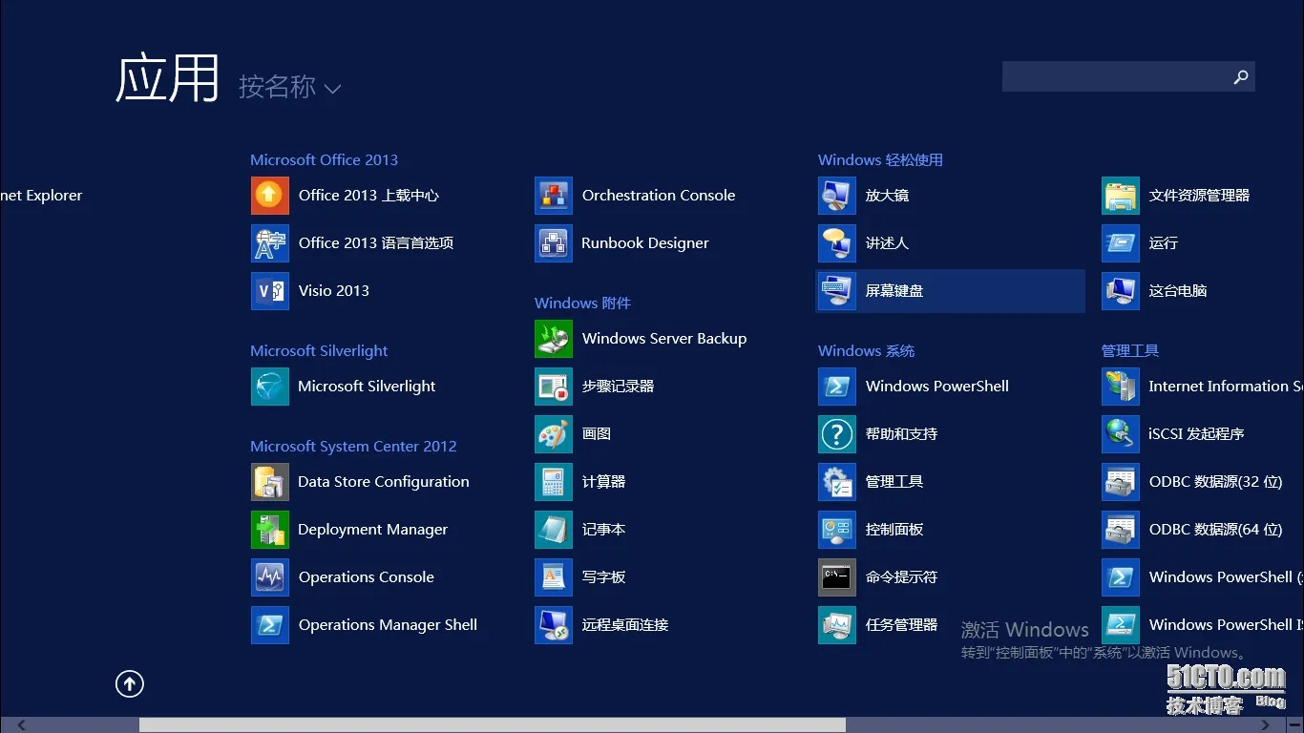1304x733 pixels.
Task: Click the horizontal scrollbar thumb
Action: tap(493, 725)
